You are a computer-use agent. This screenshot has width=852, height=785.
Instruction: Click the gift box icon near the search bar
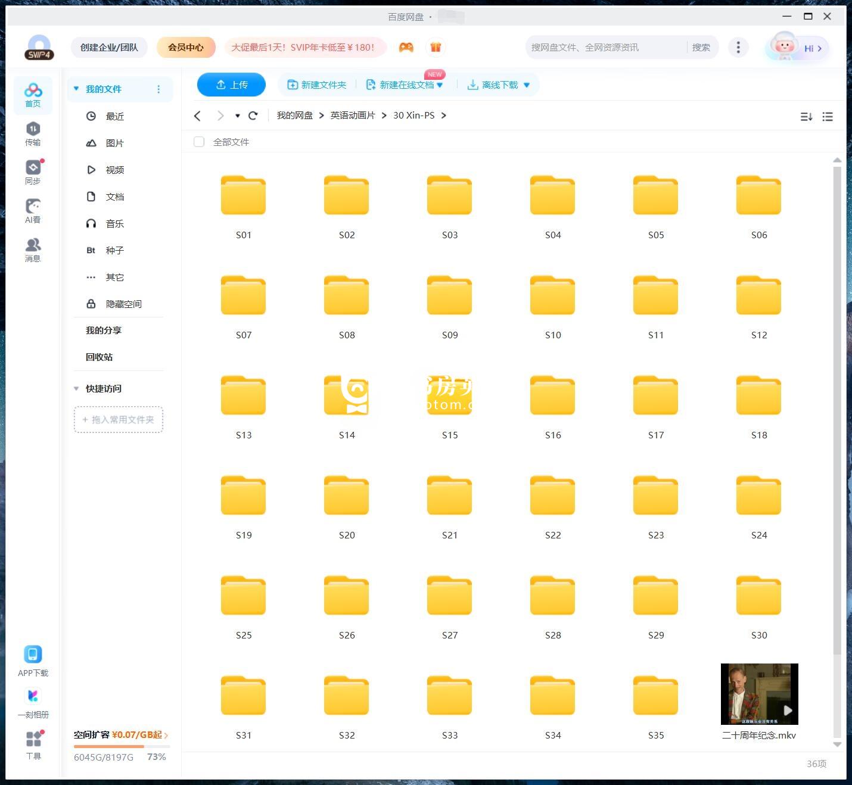point(436,47)
